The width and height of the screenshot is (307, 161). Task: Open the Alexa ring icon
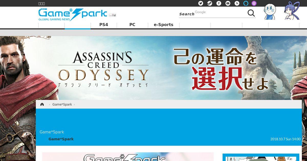click(246, 3)
